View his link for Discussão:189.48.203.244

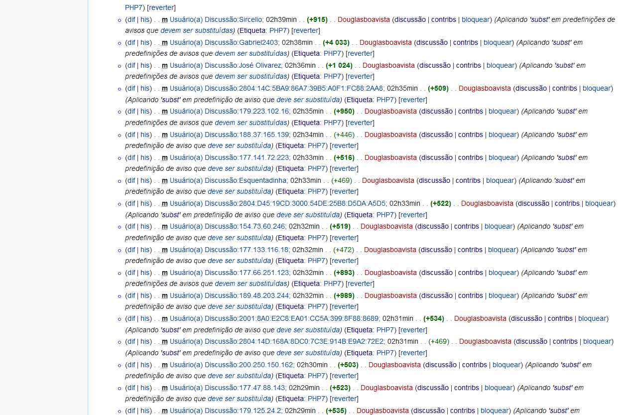tap(145, 295)
